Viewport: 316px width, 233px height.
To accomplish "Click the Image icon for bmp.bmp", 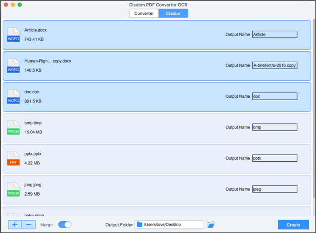I will point(14,128).
